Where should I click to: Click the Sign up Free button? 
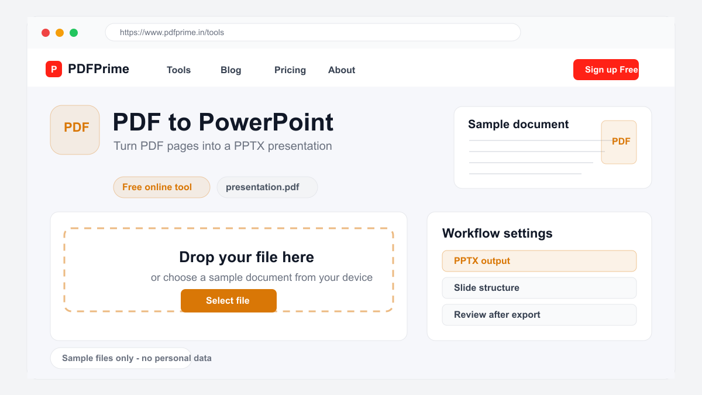(606, 70)
